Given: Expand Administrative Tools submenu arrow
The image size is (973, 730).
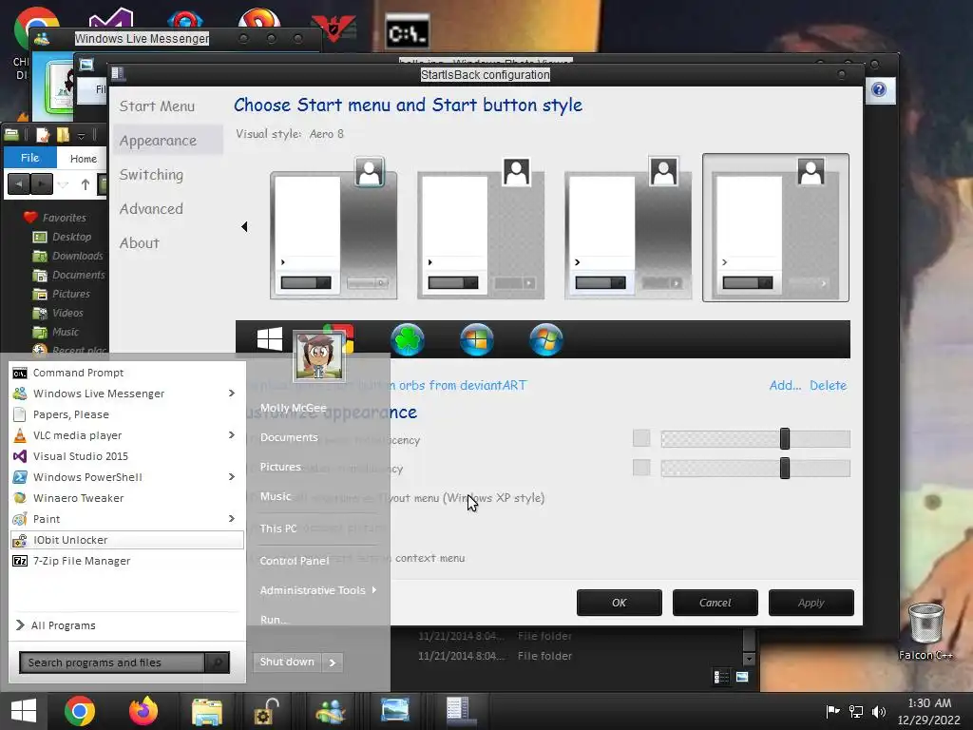Looking at the screenshot, I should pyautogui.click(x=374, y=589).
